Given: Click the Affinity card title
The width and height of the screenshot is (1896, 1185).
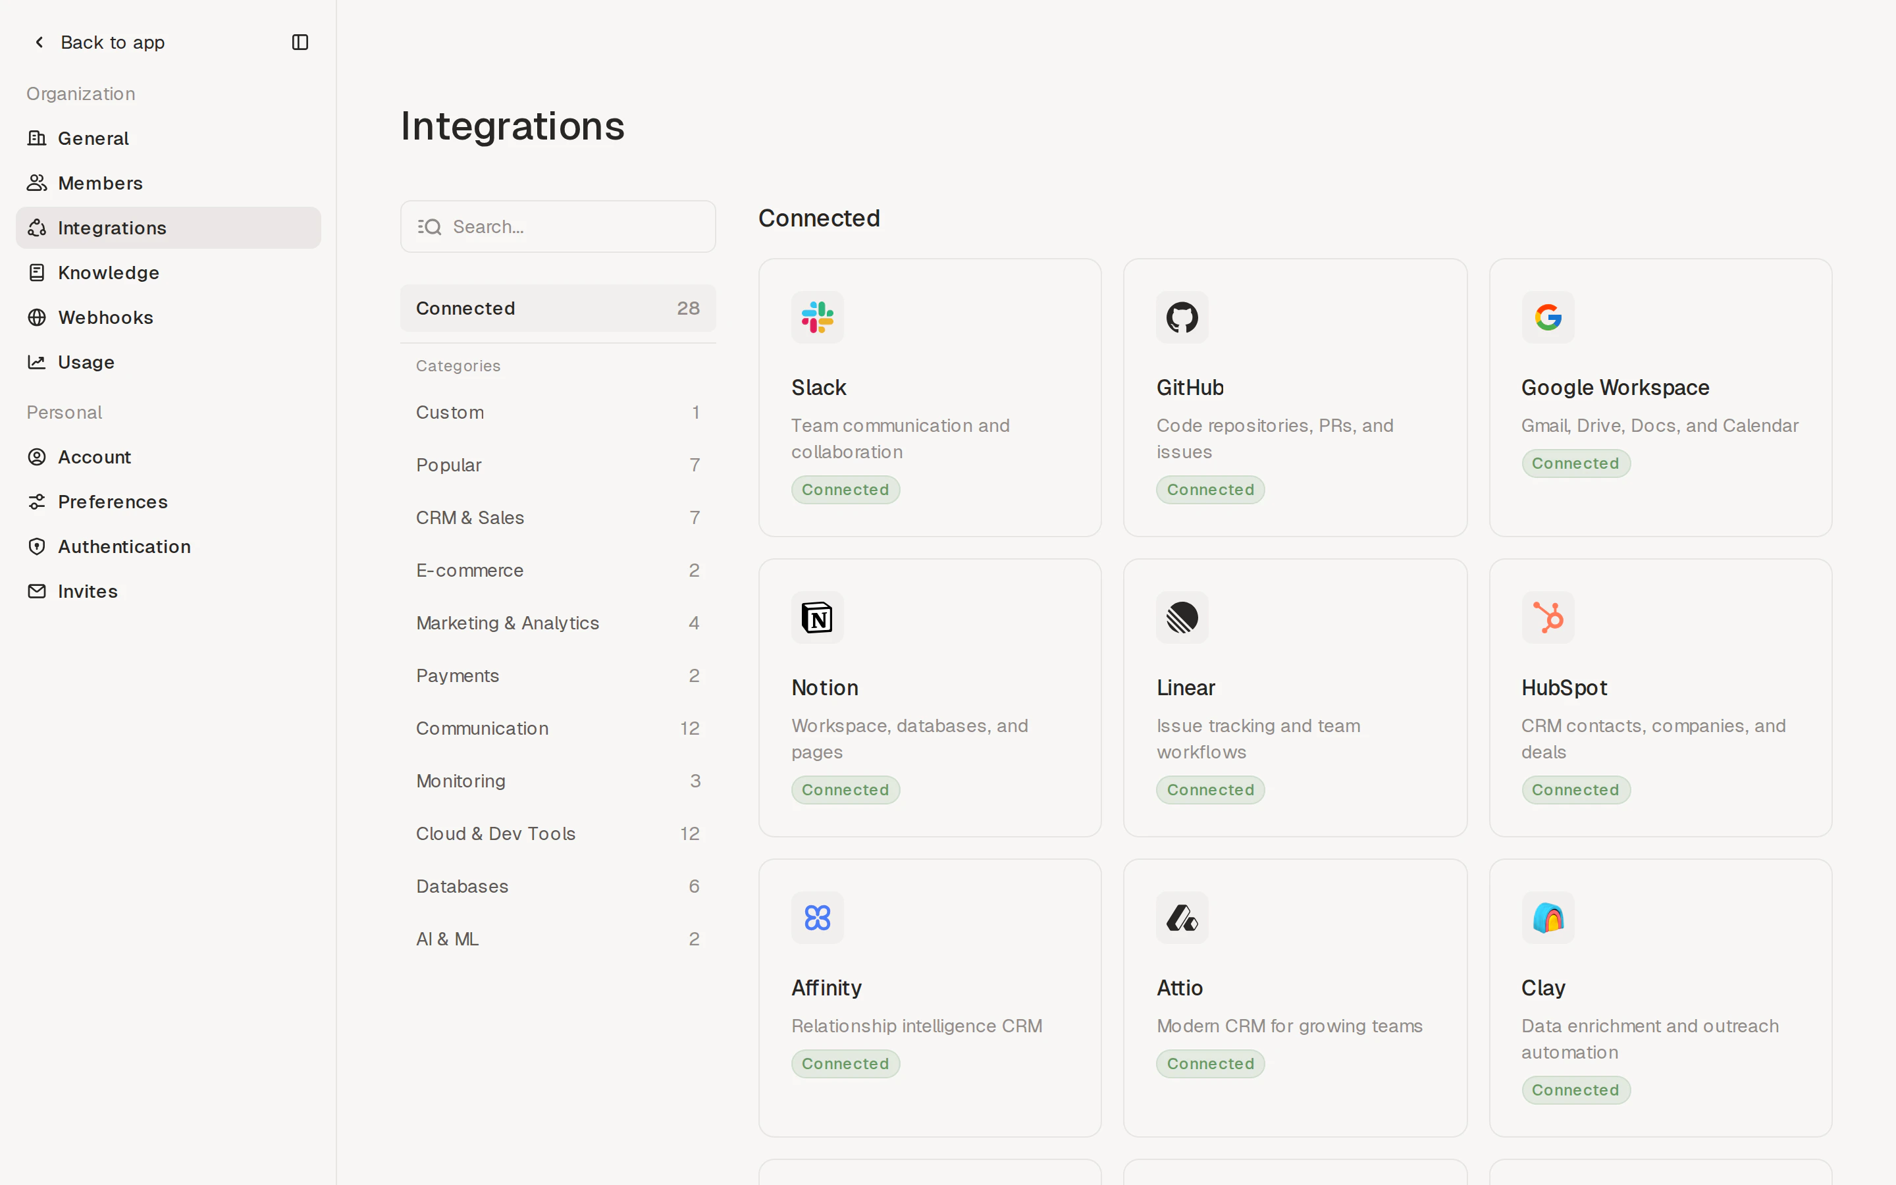Looking at the screenshot, I should (x=827, y=987).
